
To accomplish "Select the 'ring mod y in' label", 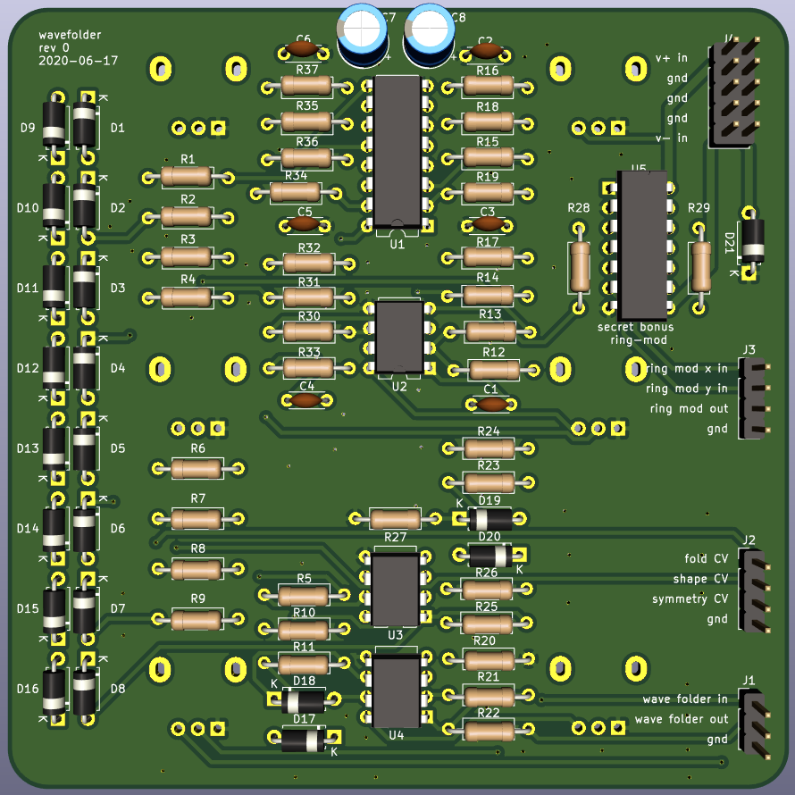I will 687,389.
